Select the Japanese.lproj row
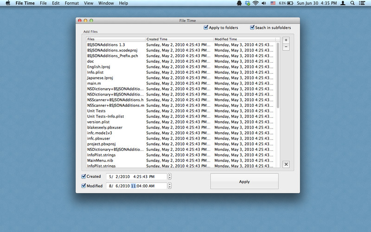371x232 pixels. 181,77
